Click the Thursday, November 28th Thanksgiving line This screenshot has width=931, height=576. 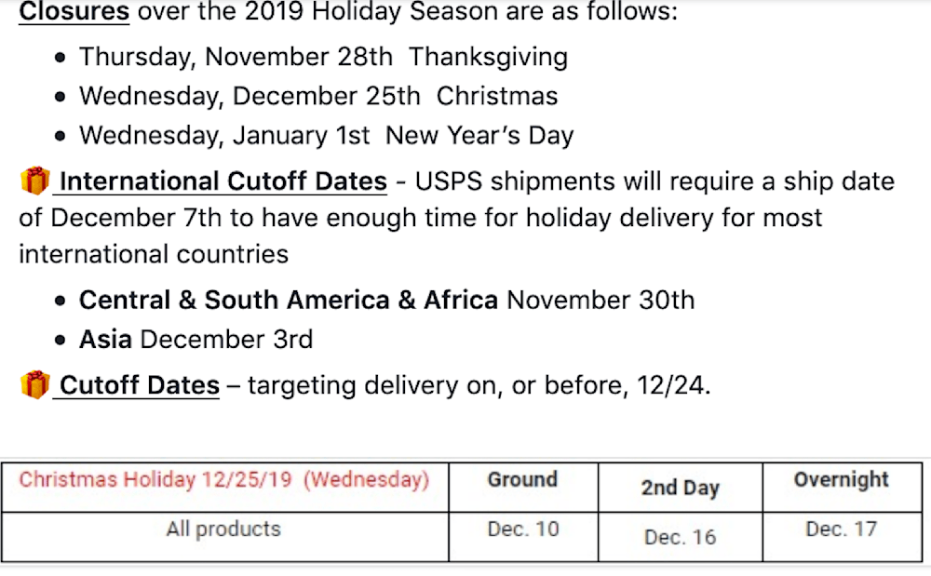(x=323, y=57)
